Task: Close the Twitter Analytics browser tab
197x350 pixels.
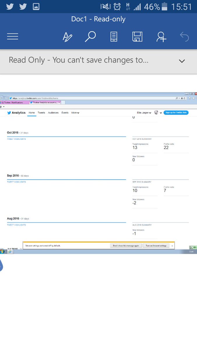Action: (x=59, y=102)
